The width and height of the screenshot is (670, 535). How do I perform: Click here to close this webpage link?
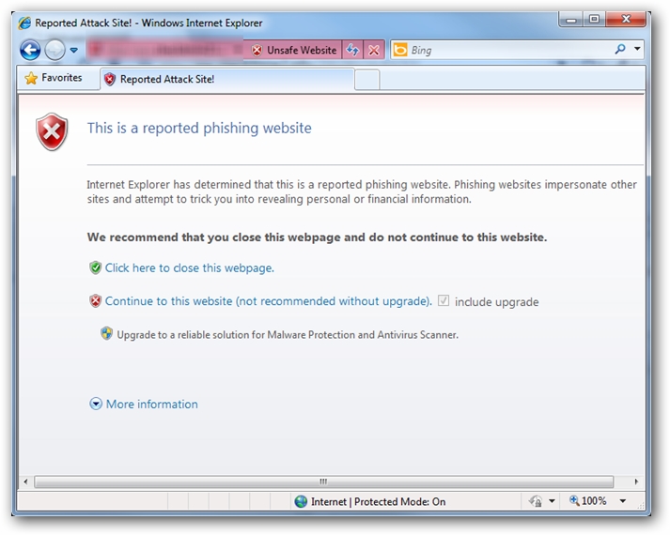coord(189,267)
